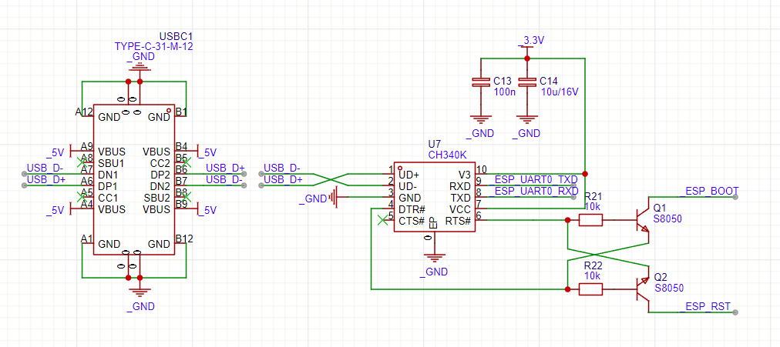The width and height of the screenshot is (780, 347).
Task: Click the _ESP_RST net port endpoint
Action: 735,312
